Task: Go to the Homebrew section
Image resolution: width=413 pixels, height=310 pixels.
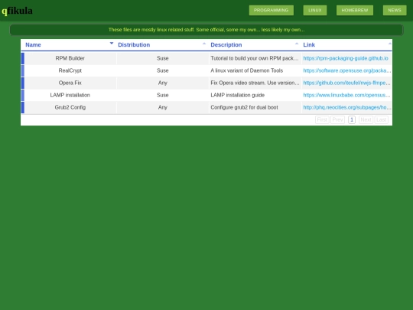Action: click(355, 10)
